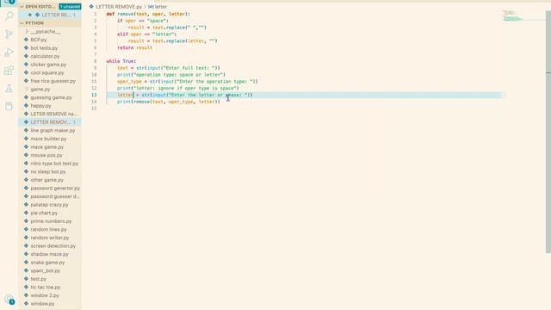Open the Search view in activity bar
The height and width of the screenshot is (310, 551).
pos(9,15)
